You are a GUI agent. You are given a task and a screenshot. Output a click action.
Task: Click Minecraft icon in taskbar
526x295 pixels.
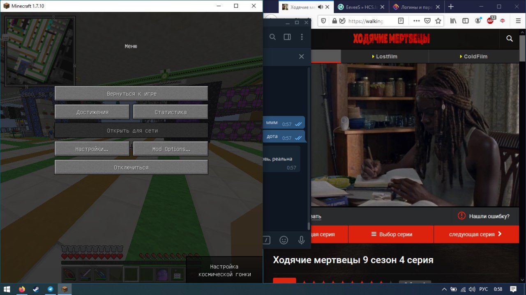[x=65, y=289]
